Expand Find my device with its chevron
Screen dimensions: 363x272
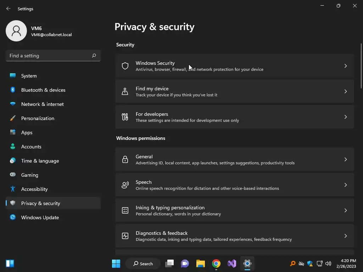346,91
